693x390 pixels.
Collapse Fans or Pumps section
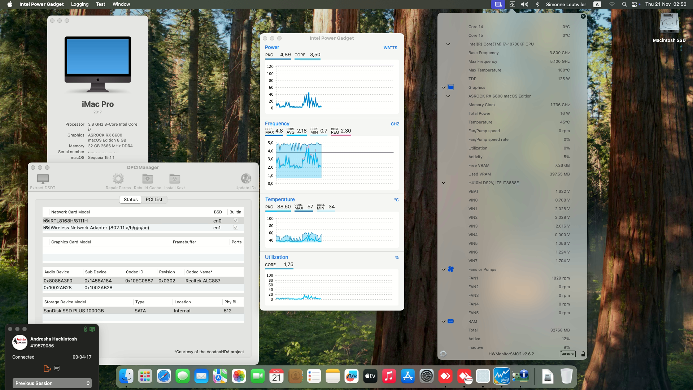coord(444,269)
